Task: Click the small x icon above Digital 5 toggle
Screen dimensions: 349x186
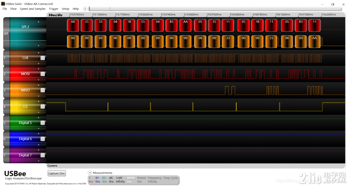Action: 38,118
